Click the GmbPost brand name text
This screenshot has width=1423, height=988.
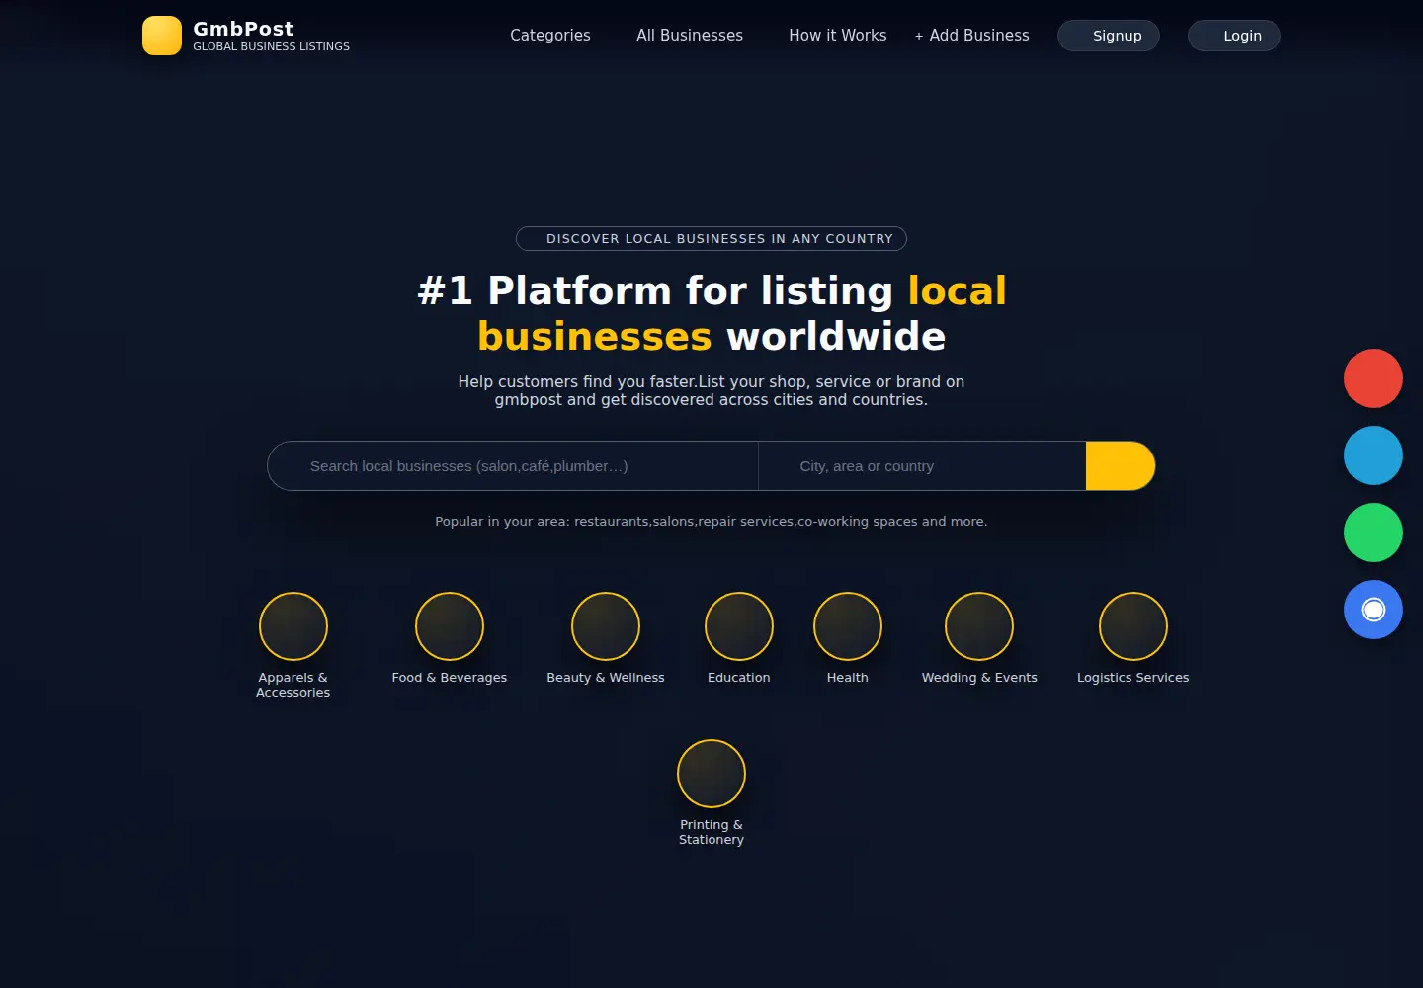pyautogui.click(x=243, y=29)
